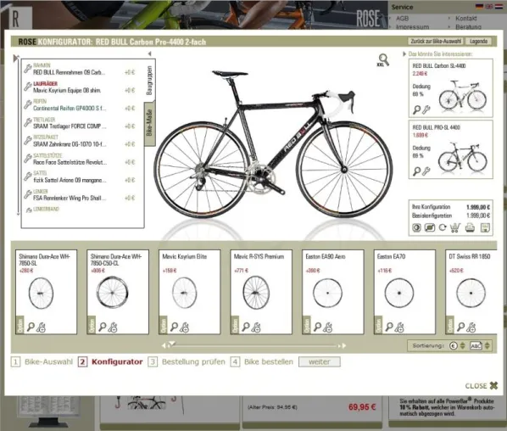Magnify the Mavic R-SYS Premium wheel

pos(246,327)
